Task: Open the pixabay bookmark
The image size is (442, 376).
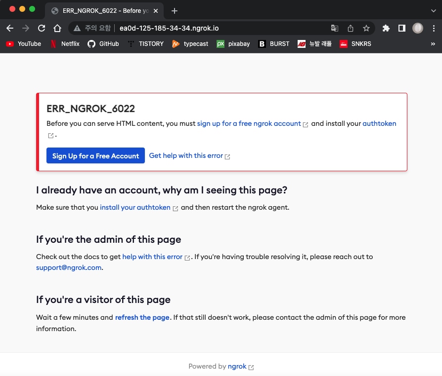Action: [x=233, y=44]
